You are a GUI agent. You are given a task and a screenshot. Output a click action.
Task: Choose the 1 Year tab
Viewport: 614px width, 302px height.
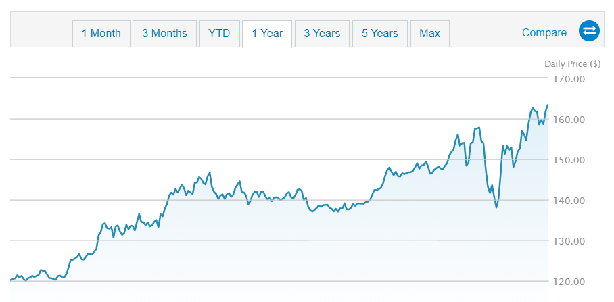pos(267,34)
